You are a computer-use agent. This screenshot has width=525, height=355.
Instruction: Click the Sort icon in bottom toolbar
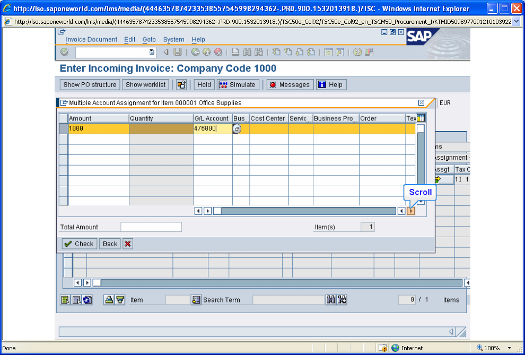coord(109,300)
